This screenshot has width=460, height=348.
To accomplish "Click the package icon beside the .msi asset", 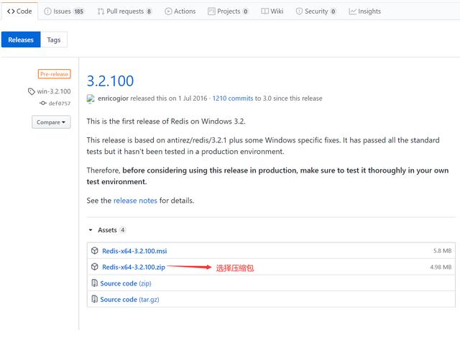I will [x=94, y=251].
